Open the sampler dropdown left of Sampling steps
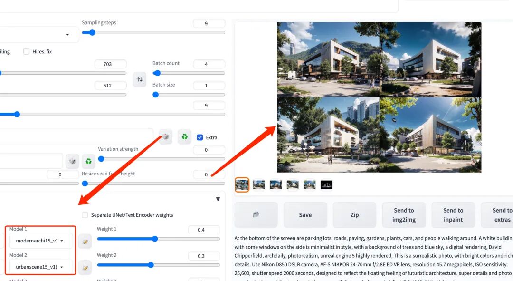 pos(39,34)
